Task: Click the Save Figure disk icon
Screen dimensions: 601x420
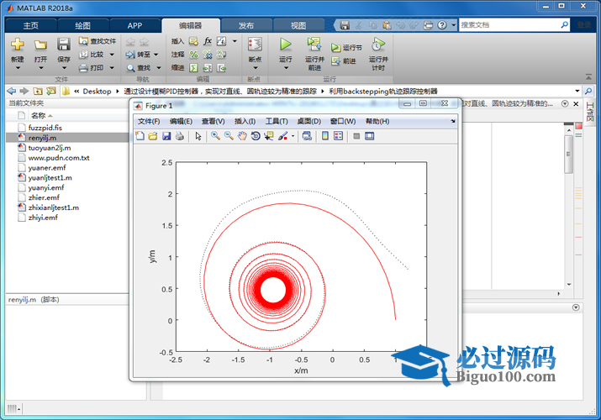Action: [x=166, y=136]
